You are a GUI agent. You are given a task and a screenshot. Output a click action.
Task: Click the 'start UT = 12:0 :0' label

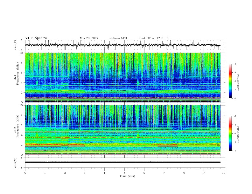click(154, 38)
